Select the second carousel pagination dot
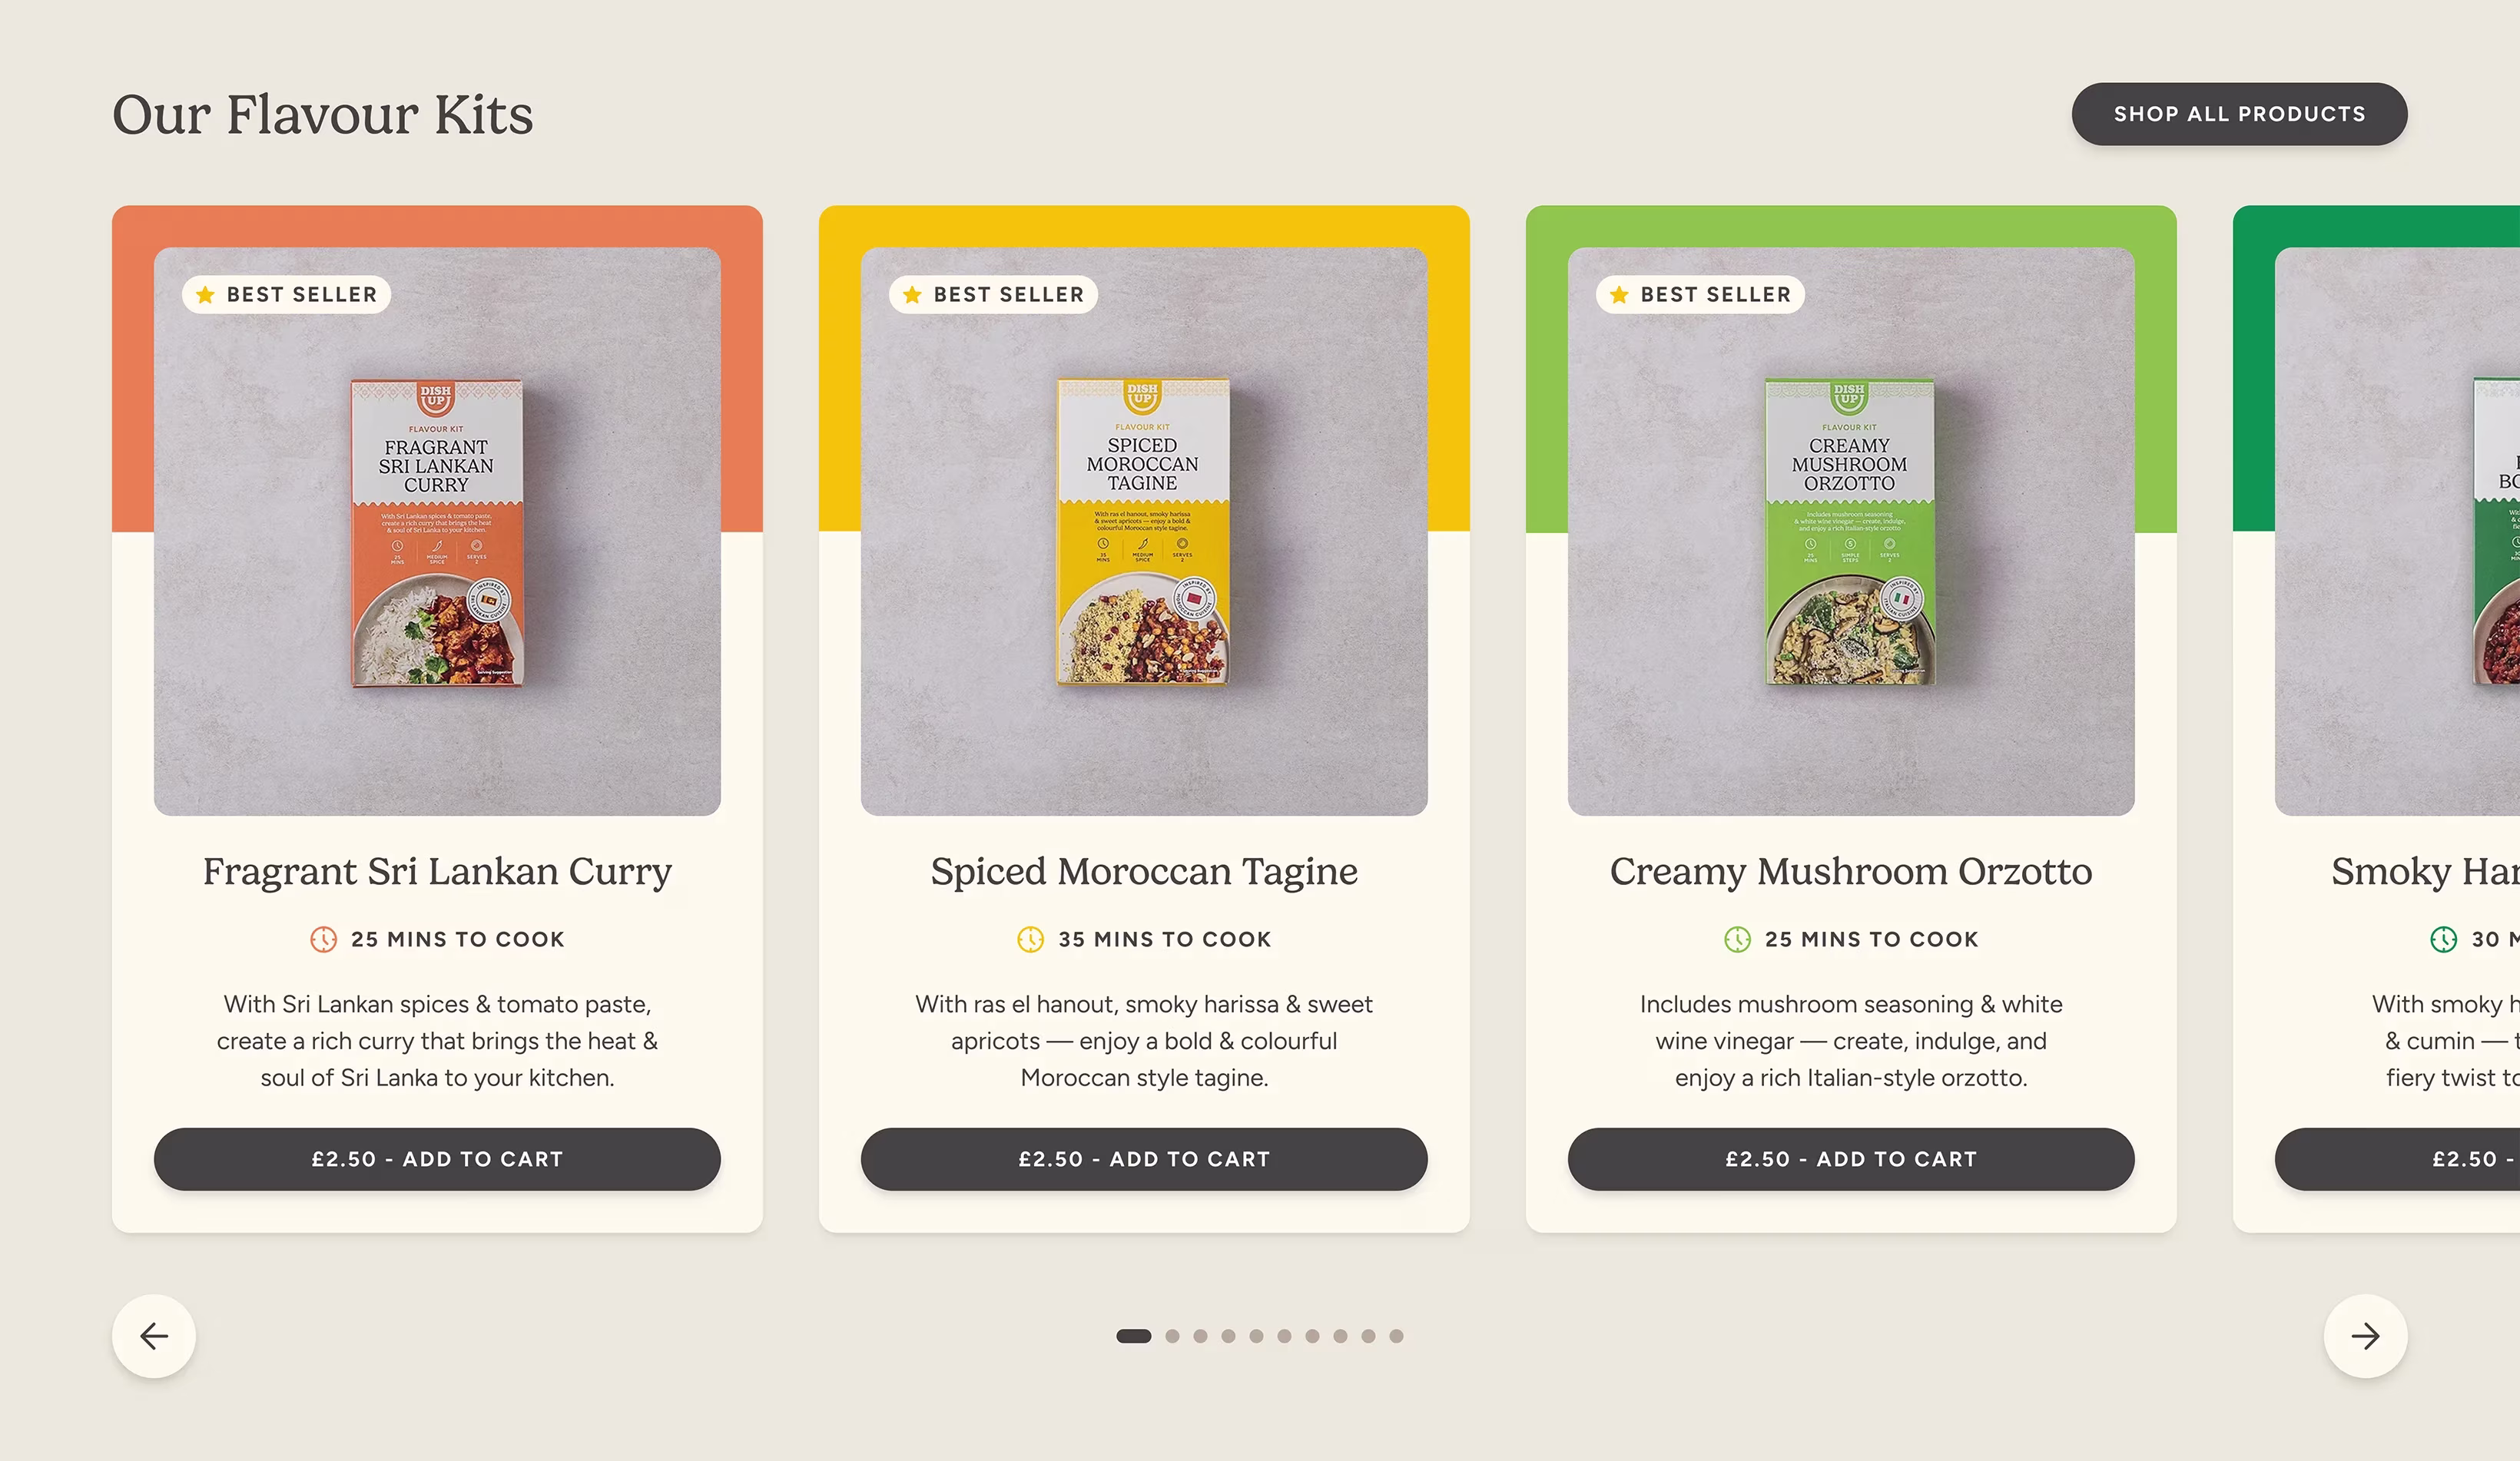 [1172, 1336]
